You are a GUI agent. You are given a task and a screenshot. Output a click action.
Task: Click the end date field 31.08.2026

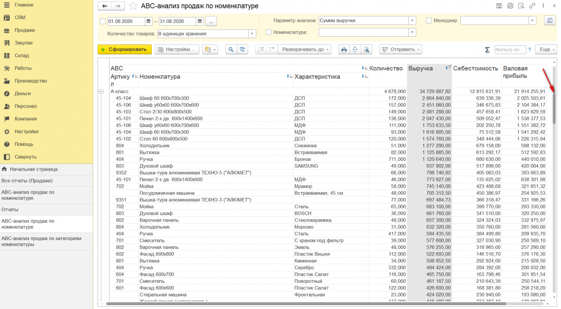click(178, 21)
